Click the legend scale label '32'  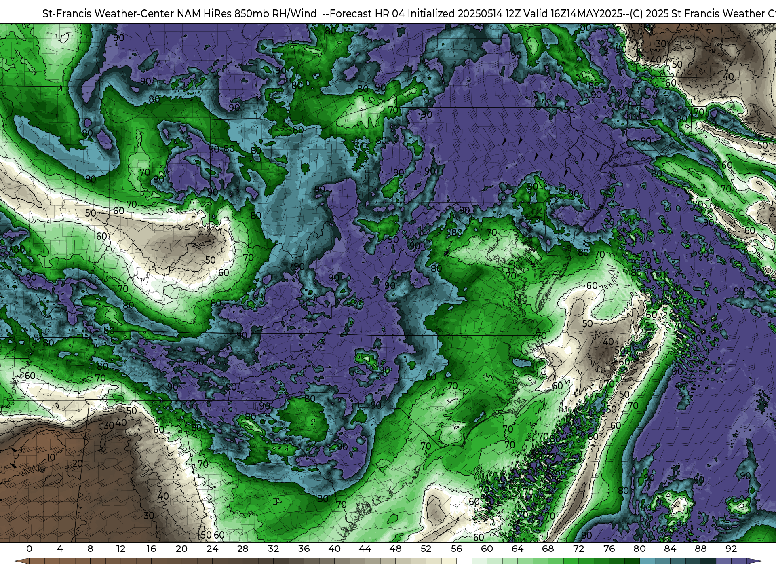(x=273, y=549)
